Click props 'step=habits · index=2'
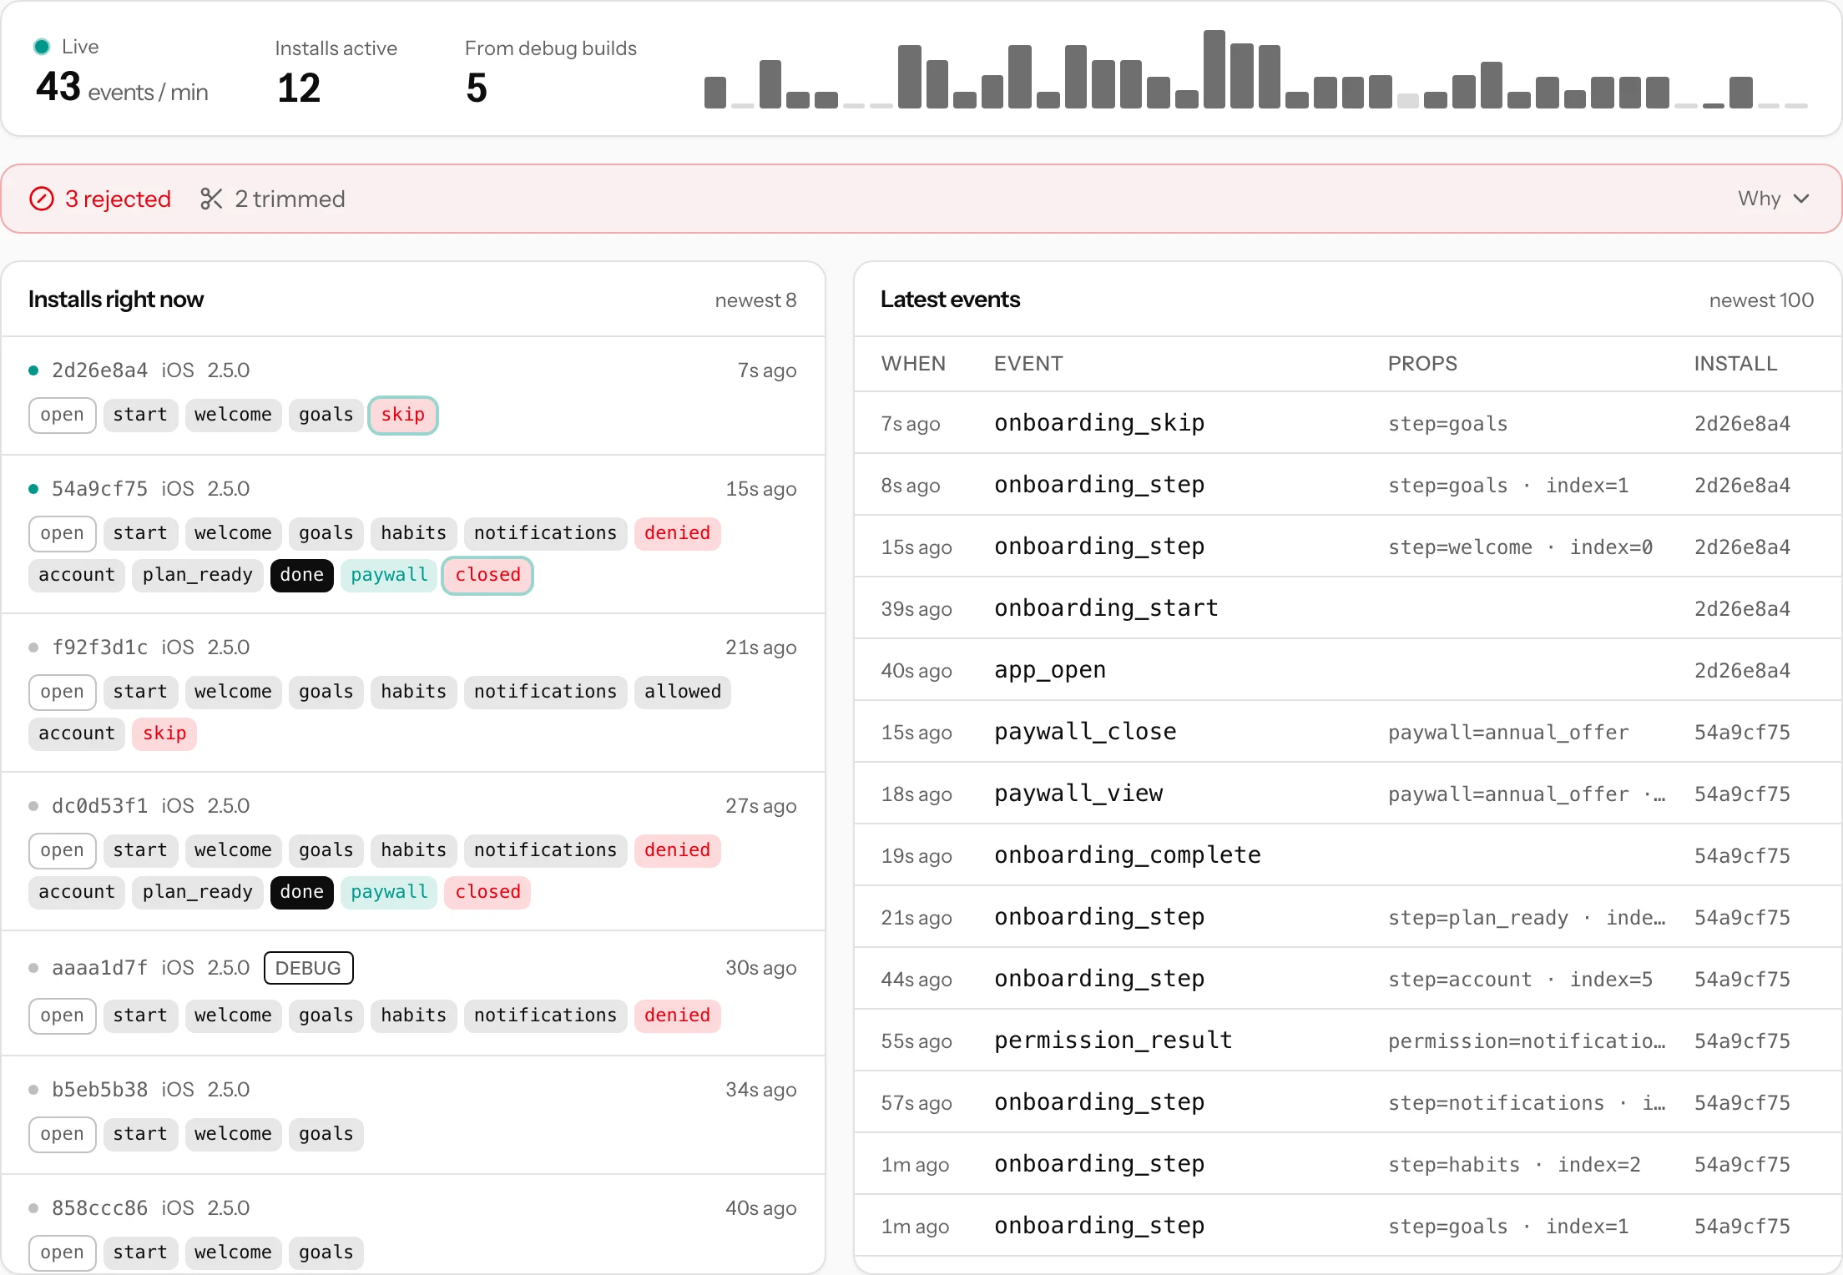 pyautogui.click(x=1514, y=1165)
